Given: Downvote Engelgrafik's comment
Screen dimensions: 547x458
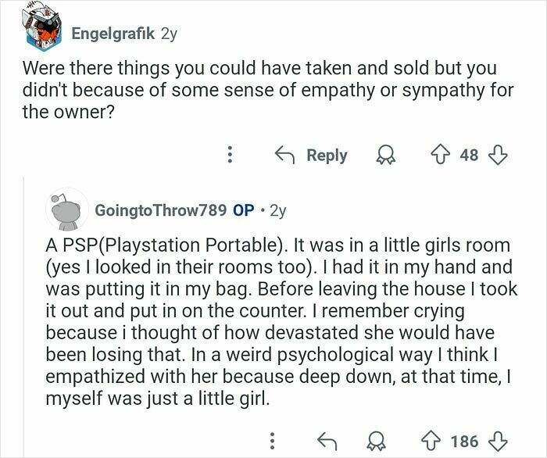Looking at the screenshot, I should click(498, 155).
